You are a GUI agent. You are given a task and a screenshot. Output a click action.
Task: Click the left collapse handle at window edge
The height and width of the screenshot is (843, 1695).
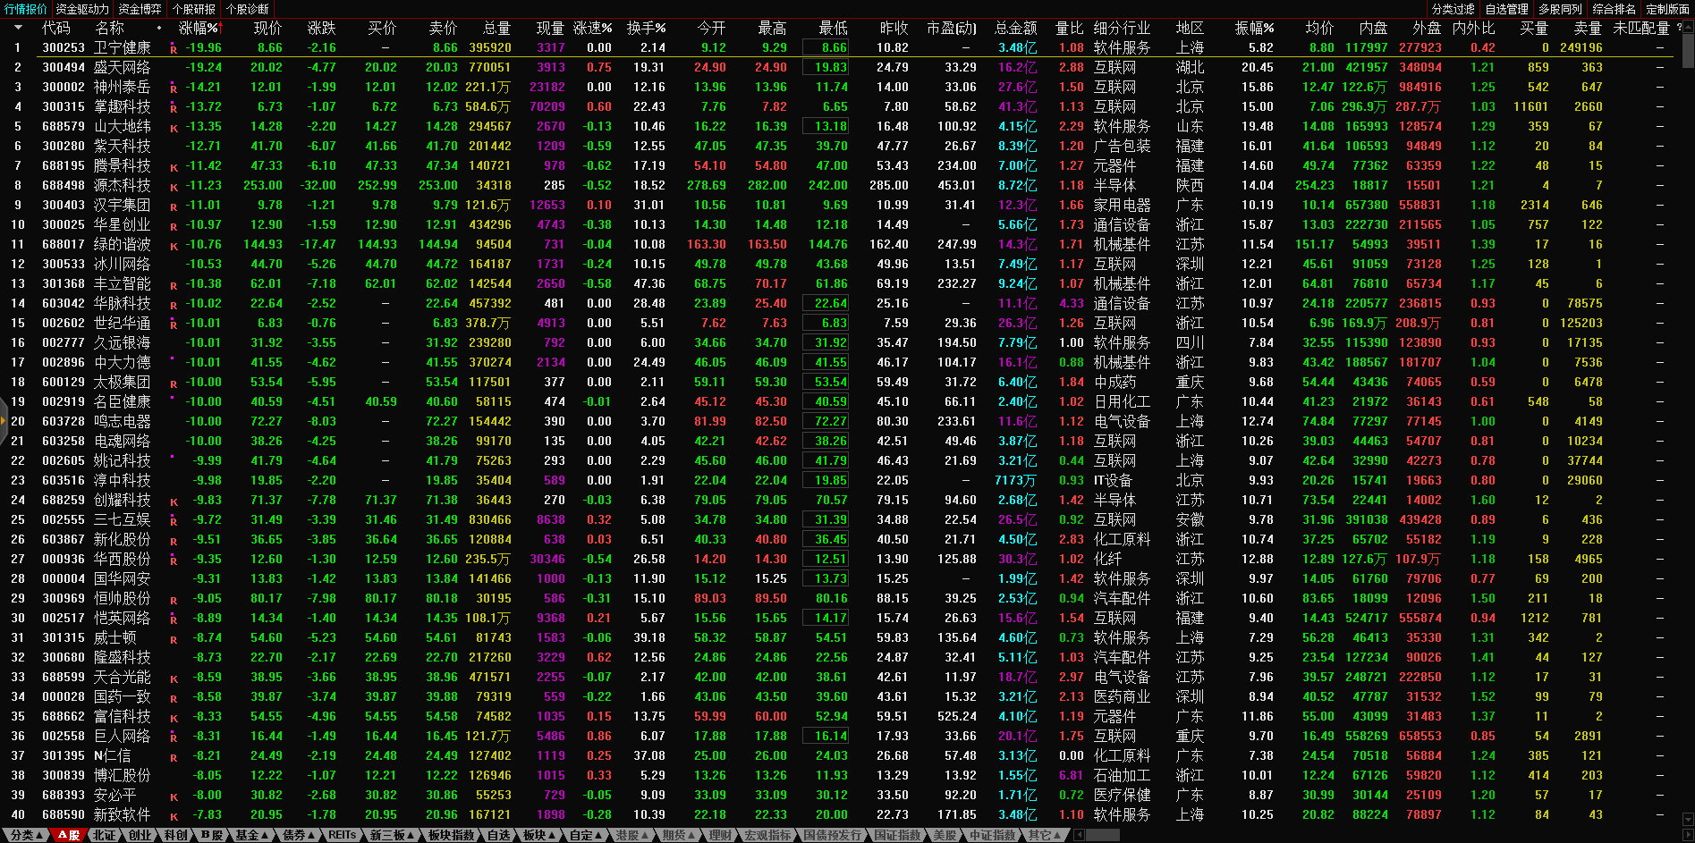point(4,422)
